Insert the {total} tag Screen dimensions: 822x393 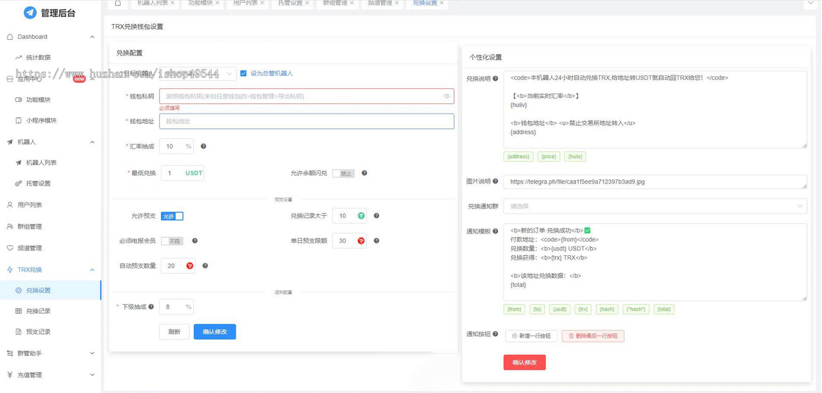point(664,309)
